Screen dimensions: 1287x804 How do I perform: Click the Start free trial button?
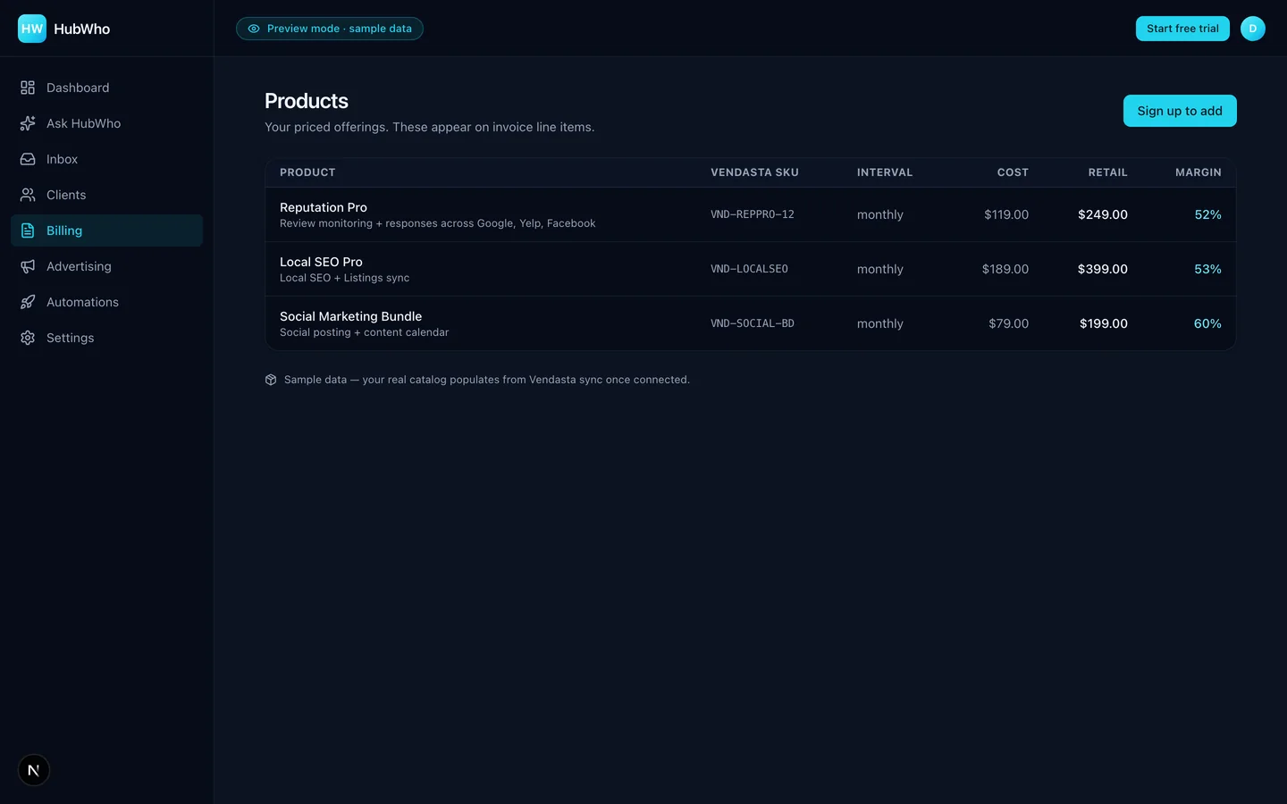click(1182, 29)
